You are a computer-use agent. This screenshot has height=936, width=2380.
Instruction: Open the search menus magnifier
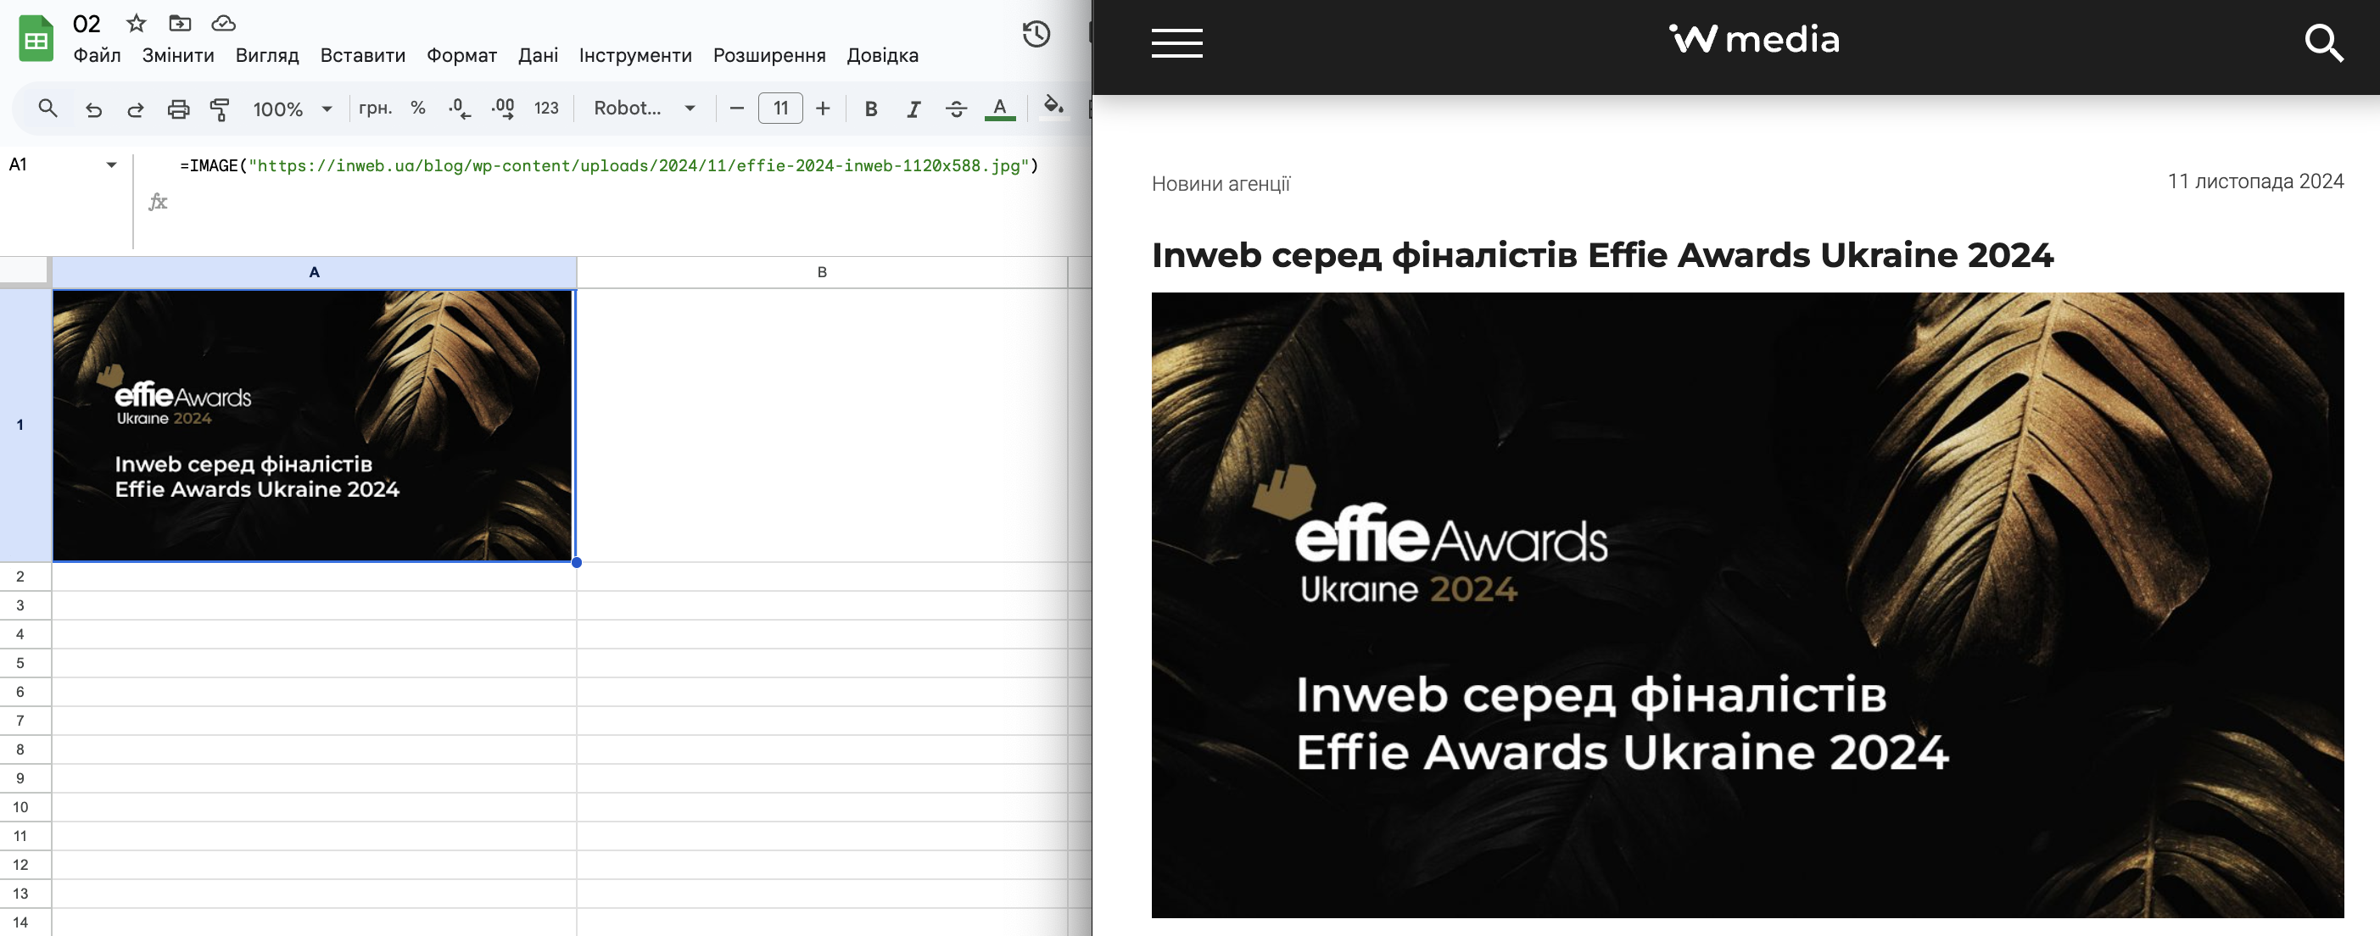48,109
